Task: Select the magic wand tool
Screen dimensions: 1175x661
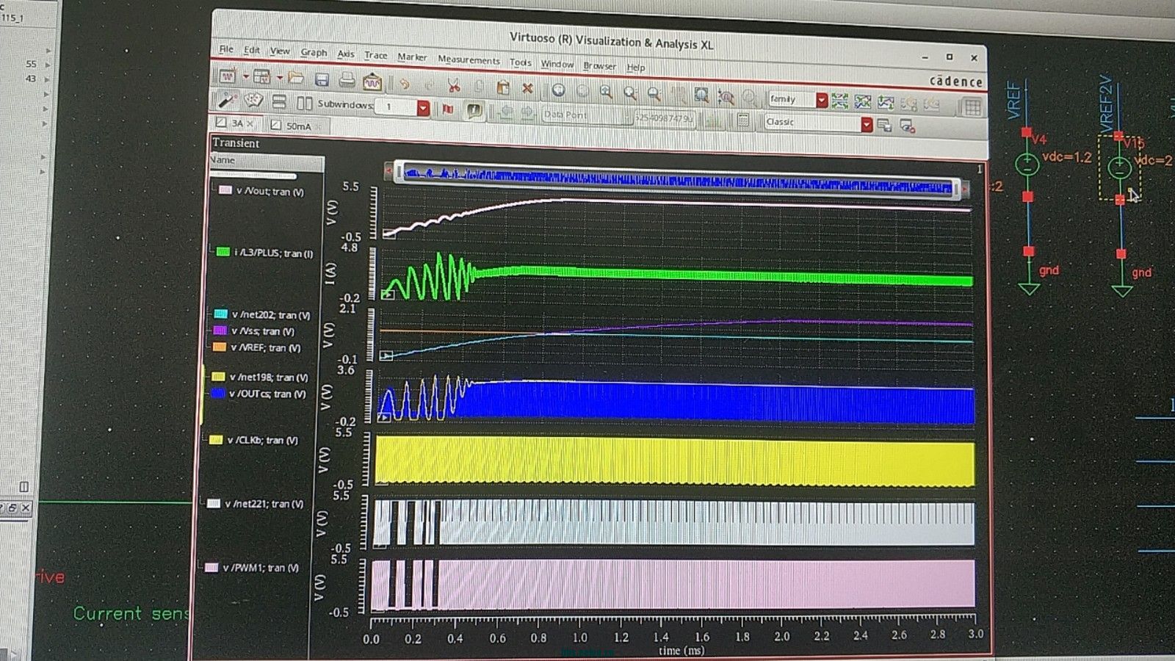Action: pyautogui.click(x=227, y=99)
